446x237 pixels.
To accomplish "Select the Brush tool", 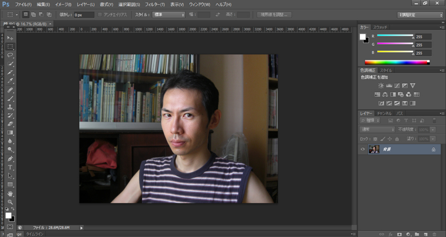I will pyautogui.click(x=10, y=99).
